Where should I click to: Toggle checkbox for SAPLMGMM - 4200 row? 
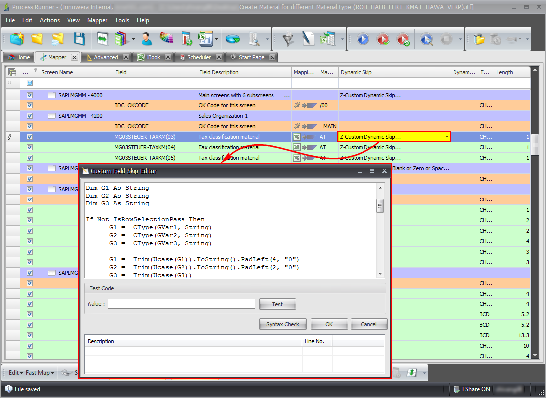point(30,116)
